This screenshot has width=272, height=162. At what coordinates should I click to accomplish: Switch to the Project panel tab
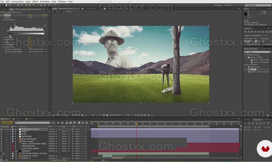(x=3, y=9)
